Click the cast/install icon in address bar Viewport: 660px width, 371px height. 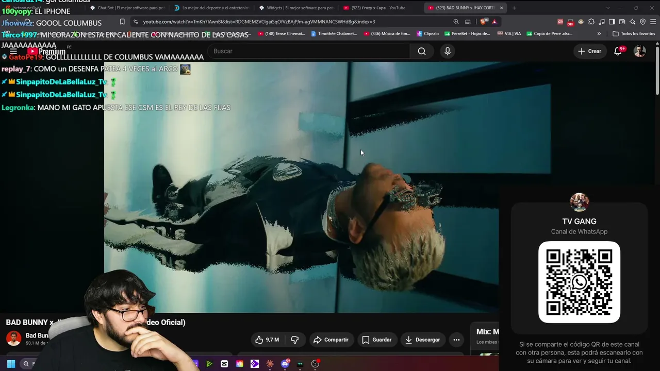point(468,22)
